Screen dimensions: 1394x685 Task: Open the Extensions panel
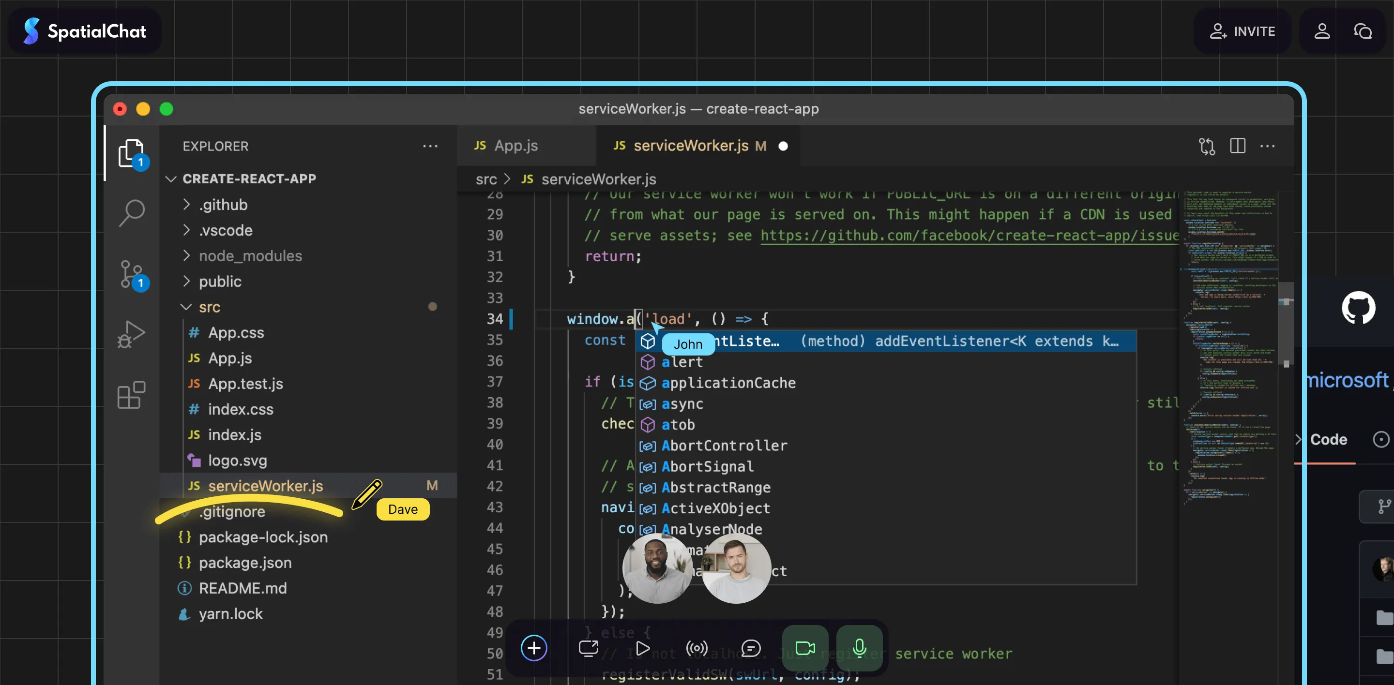[x=130, y=395]
